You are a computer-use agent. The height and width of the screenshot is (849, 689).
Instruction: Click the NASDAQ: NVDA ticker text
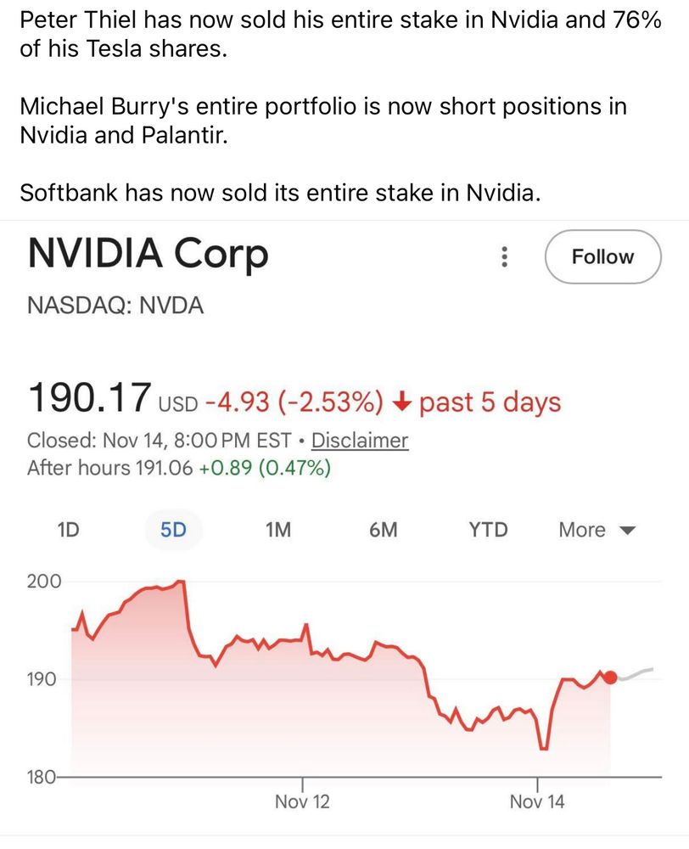[x=115, y=306]
